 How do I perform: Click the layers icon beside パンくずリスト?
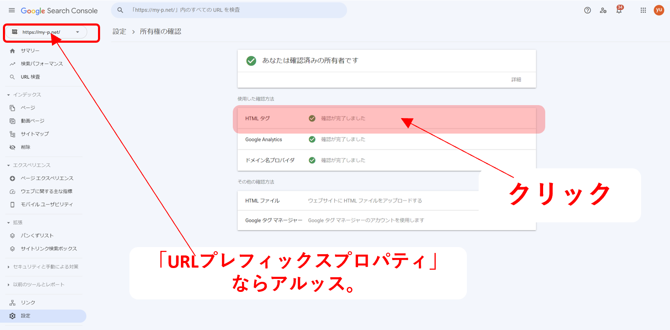[13, 236]
